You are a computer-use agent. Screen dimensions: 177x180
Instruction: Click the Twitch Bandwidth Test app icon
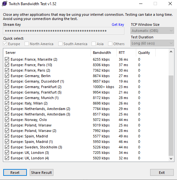5,4
